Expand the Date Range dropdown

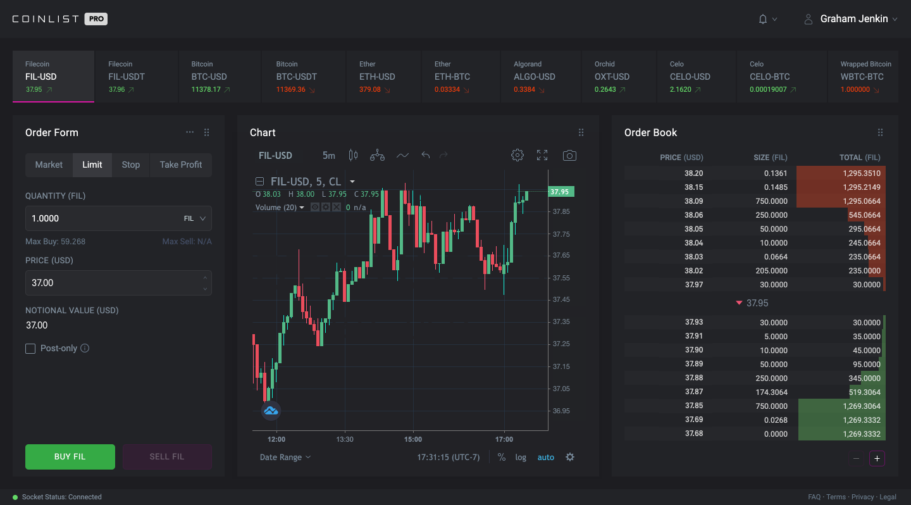[285, 457]
